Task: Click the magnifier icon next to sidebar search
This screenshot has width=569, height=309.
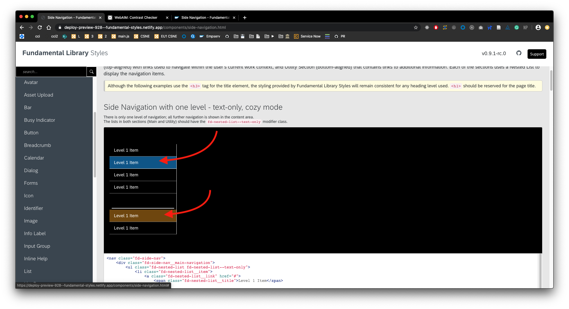Action: pyautogui.click(x=91, y=71)
